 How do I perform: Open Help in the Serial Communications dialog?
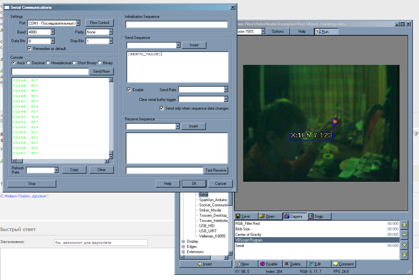click(x=168, y=184)
